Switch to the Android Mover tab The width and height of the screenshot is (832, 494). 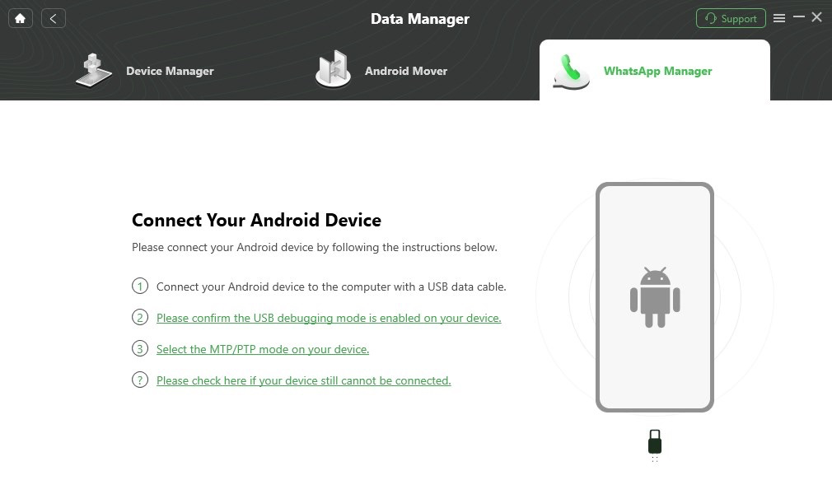[x=381, y=71]
